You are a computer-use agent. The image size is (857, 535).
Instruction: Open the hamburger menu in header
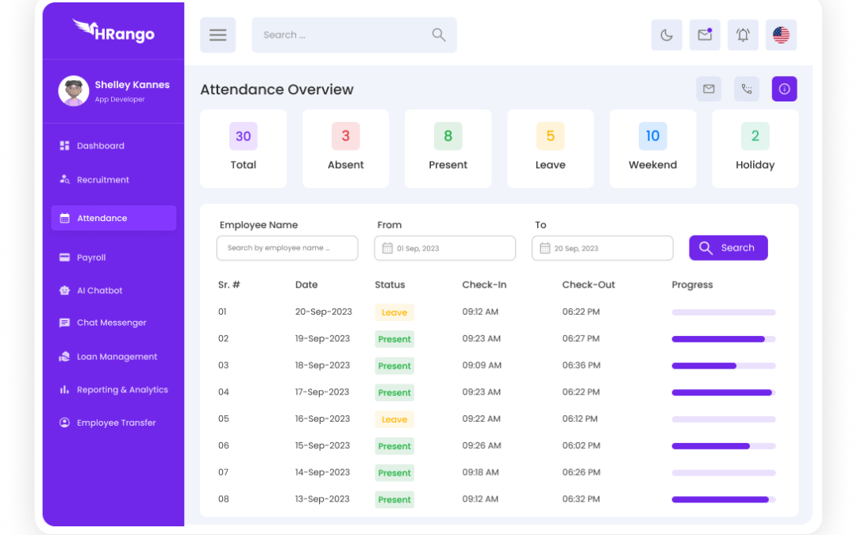217,35
